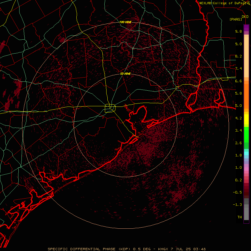Select the 7.4 scale value
Screen dimensions: 251x251
238,69
